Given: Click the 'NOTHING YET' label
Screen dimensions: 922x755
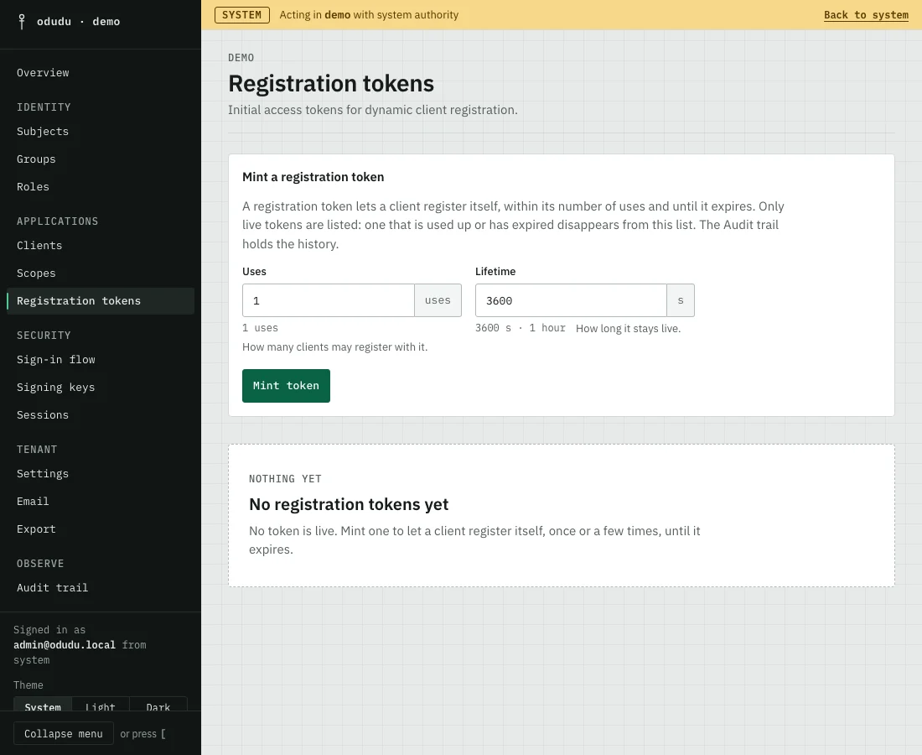Looking at the screenshot, I should [x=285, y=479].
